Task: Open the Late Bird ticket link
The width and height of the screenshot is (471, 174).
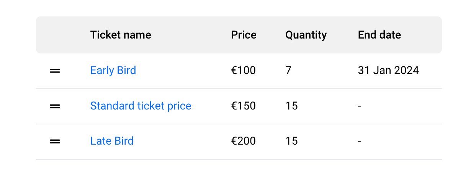Action: (x=112, y=141)
